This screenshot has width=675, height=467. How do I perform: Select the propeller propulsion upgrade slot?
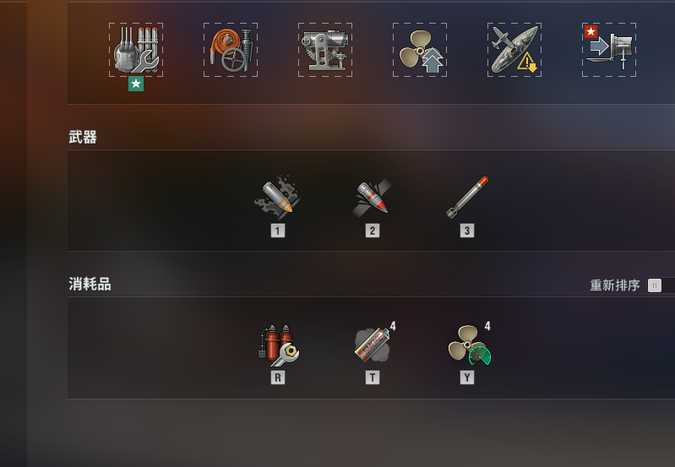coord(420,50)
